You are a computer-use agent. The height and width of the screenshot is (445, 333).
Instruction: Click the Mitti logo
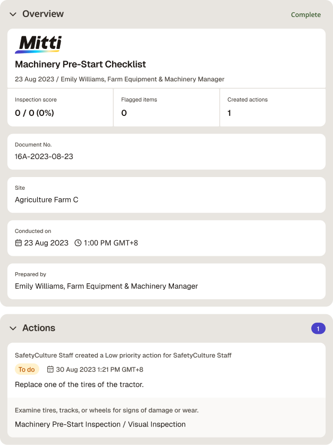(38, 44)
